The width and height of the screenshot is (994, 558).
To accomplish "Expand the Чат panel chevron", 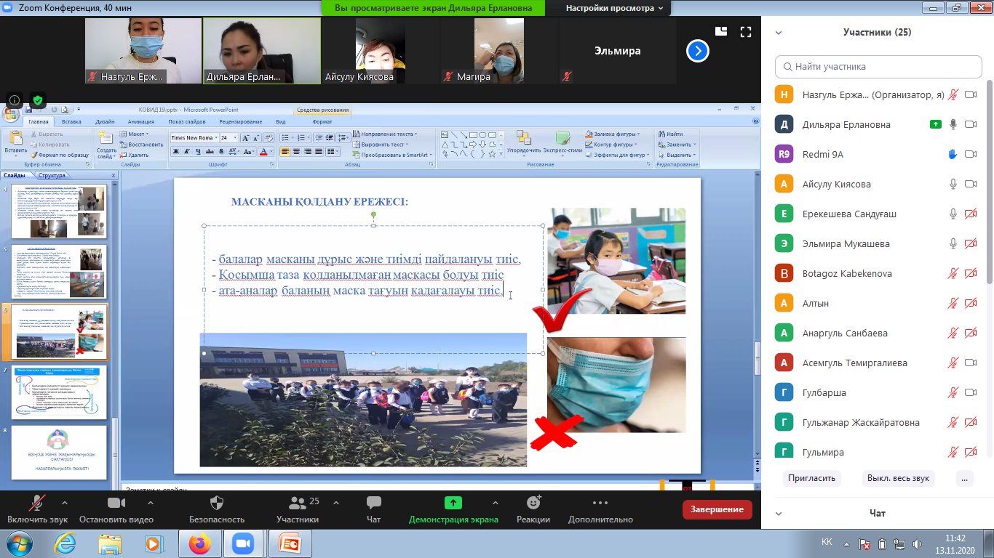I will pos(779,514).
